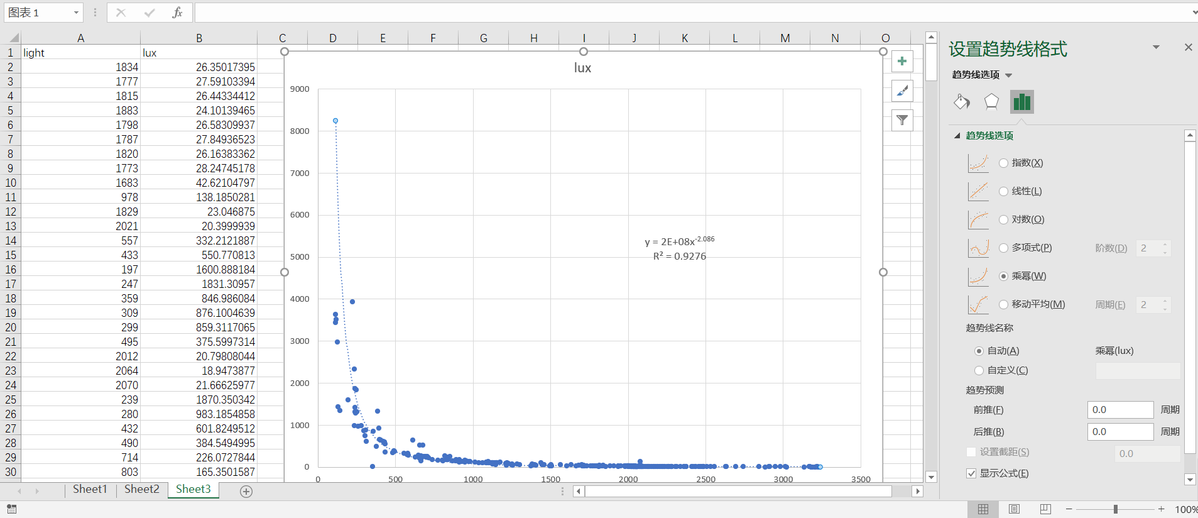Select the 多项式(P) polynomial radio button

pos(1003,248)
